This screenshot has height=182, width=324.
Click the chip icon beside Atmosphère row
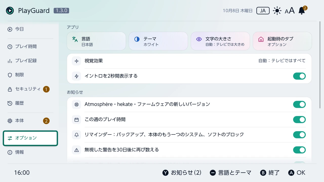pyautogui.click(x=76, y=104)
